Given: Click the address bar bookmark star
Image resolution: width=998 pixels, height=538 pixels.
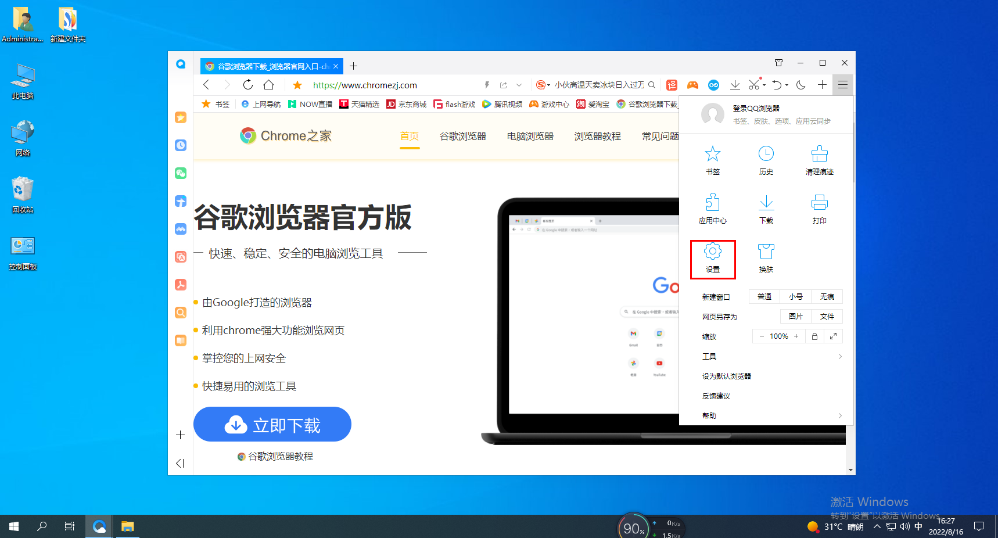Looking at the screenshot, I should [x=297, y=85].
